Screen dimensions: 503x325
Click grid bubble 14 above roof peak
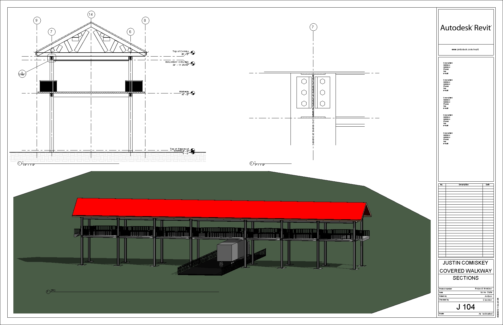pos(91,14)
